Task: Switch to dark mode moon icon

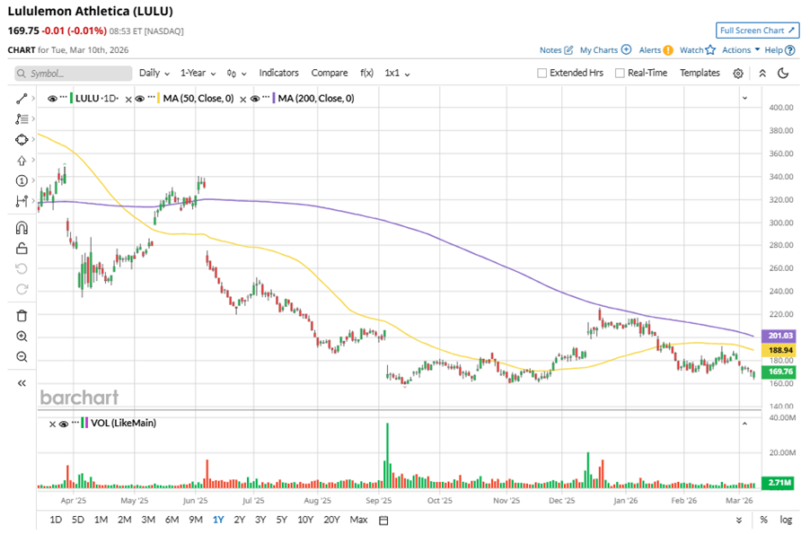Action: (783, 73)
